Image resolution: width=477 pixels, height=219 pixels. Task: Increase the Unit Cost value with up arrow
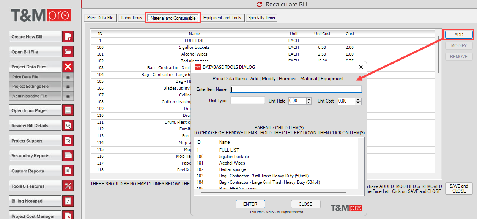click(x=358, y=99)
